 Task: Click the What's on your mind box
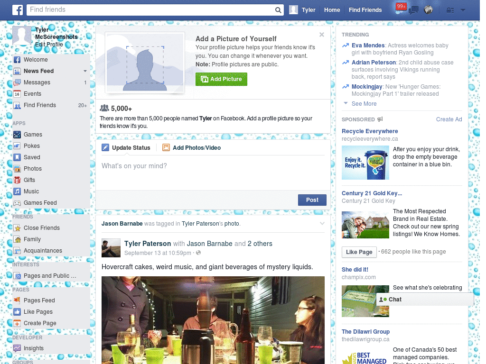(213, 173)
